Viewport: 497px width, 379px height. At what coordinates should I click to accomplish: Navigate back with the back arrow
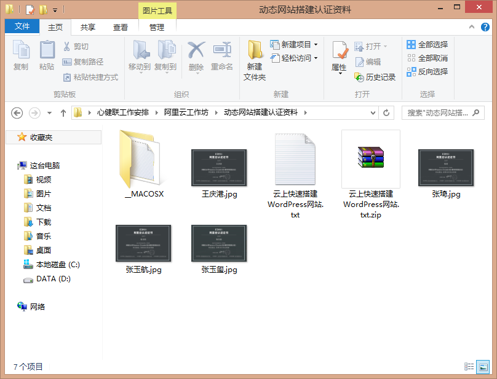tap(17, 112)
